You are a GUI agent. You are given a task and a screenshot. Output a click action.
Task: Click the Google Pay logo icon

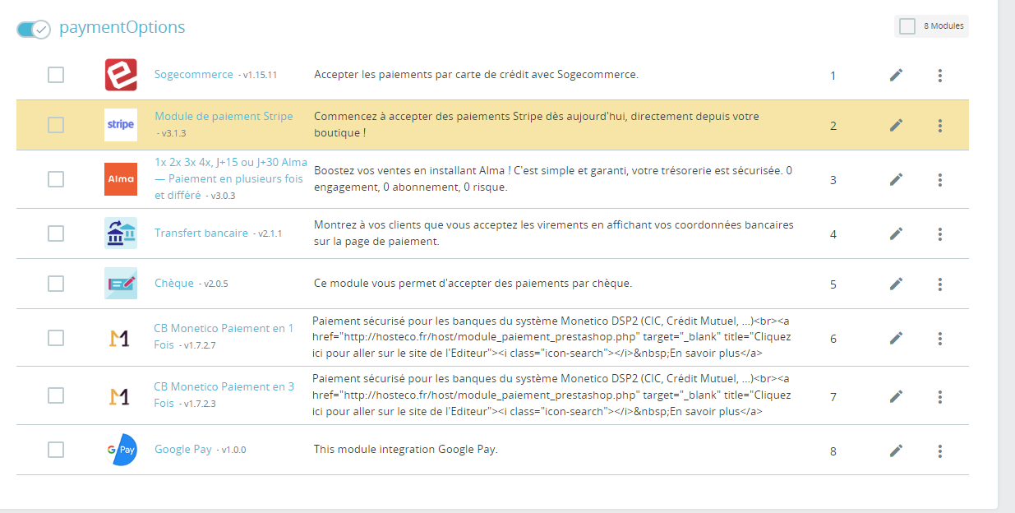(x=121, y=450)
